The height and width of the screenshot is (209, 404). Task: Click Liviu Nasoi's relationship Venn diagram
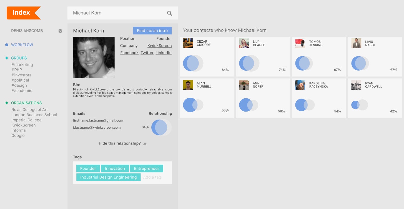coord(360,63)
